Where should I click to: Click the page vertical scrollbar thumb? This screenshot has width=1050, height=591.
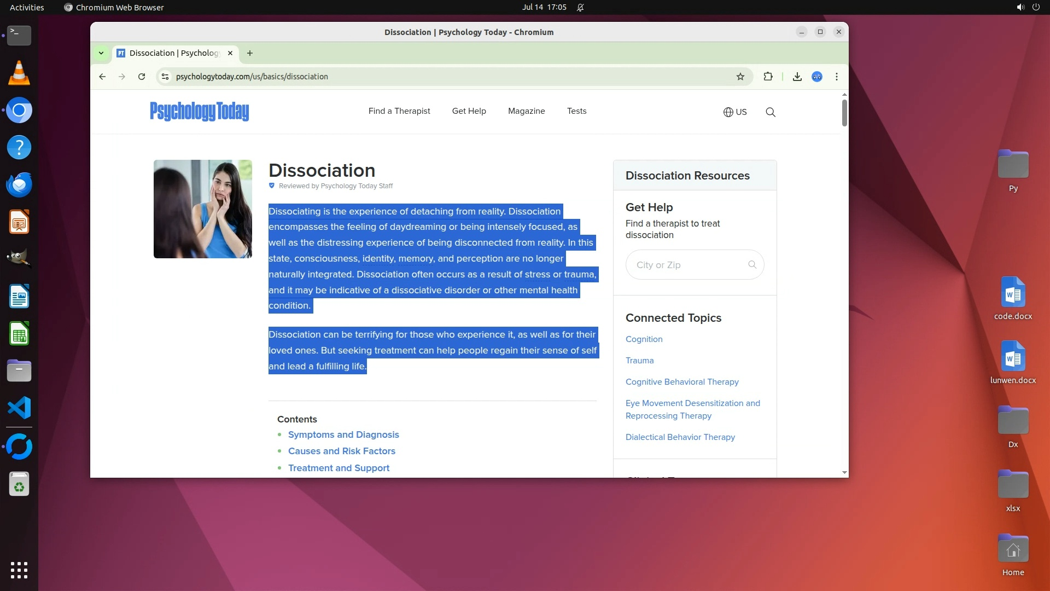(844, 112)
